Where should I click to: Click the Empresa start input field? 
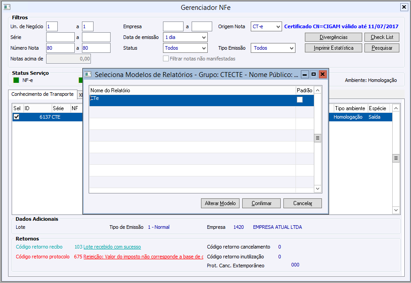173,26
